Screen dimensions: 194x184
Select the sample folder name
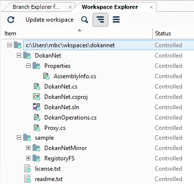[x=44, y=138]
